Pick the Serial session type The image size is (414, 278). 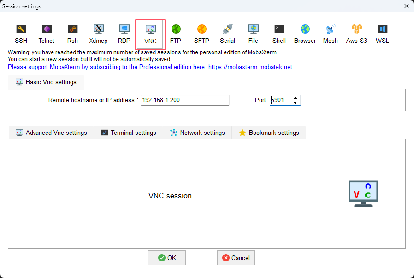coord(227,34)
